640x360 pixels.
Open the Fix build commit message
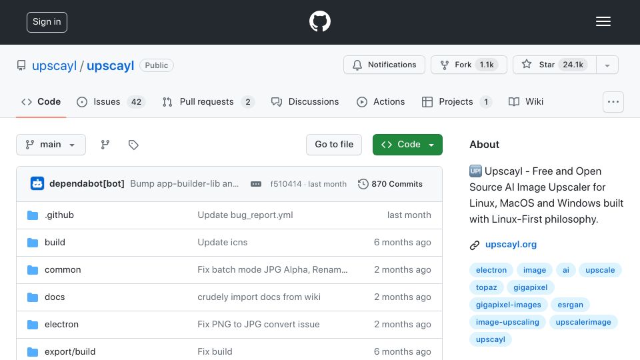click(x=215, y=352)
